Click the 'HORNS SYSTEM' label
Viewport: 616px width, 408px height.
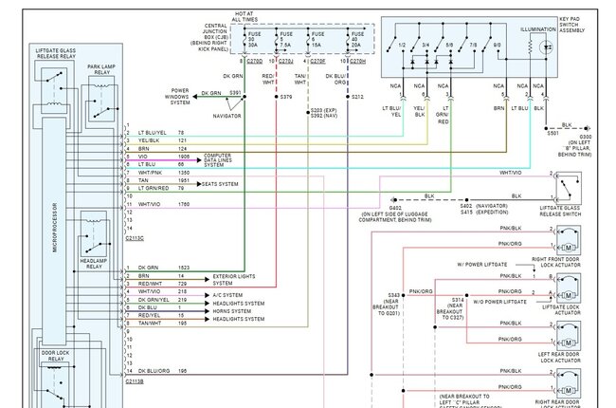pyautogui.click(x=232, y=311)
